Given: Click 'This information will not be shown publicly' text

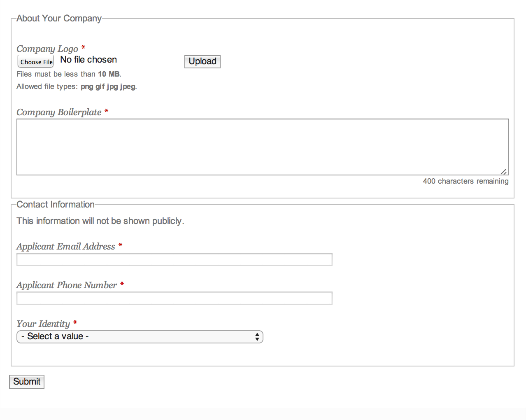Looking at the screenshot, I should pyautogui.click(x=100, y=221).
